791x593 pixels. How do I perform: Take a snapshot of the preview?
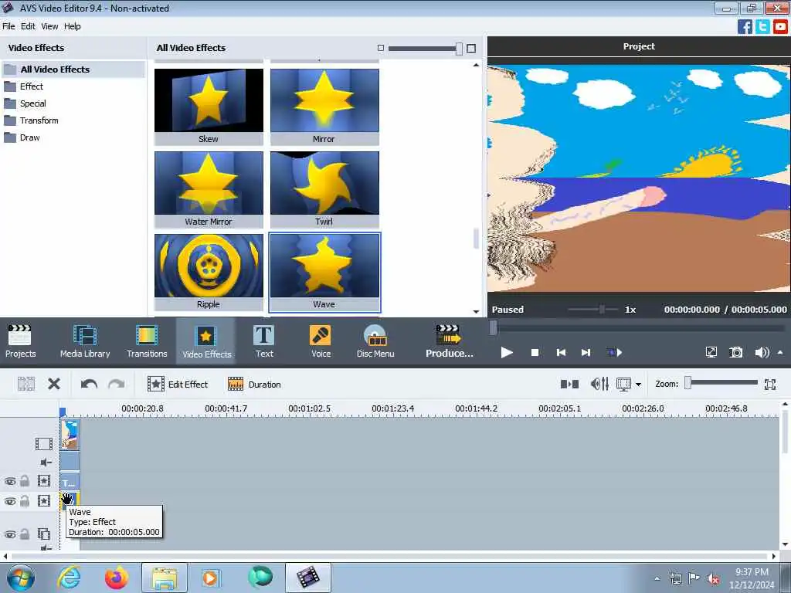coord(736,352)
